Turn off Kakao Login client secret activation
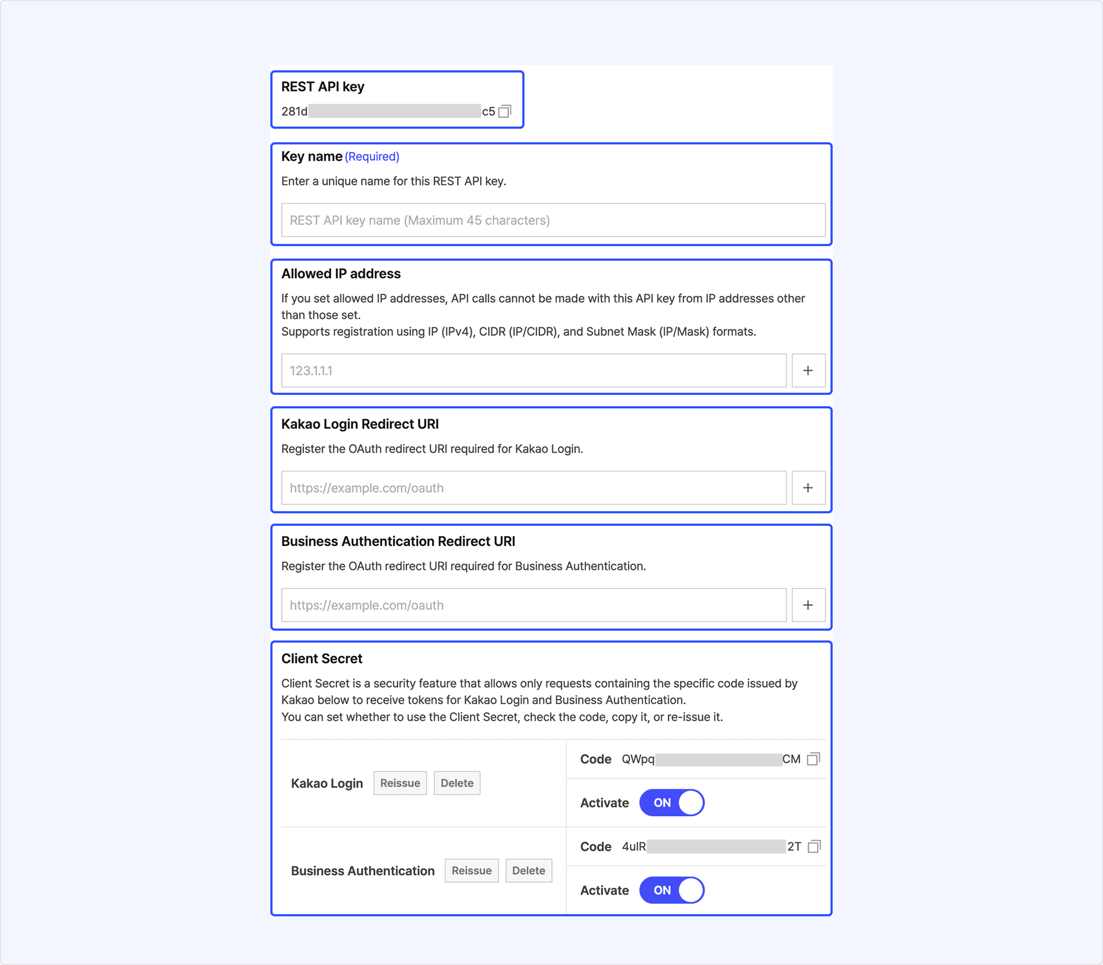Viewport: 1103px width, 965px height. (x=672, y=803)
